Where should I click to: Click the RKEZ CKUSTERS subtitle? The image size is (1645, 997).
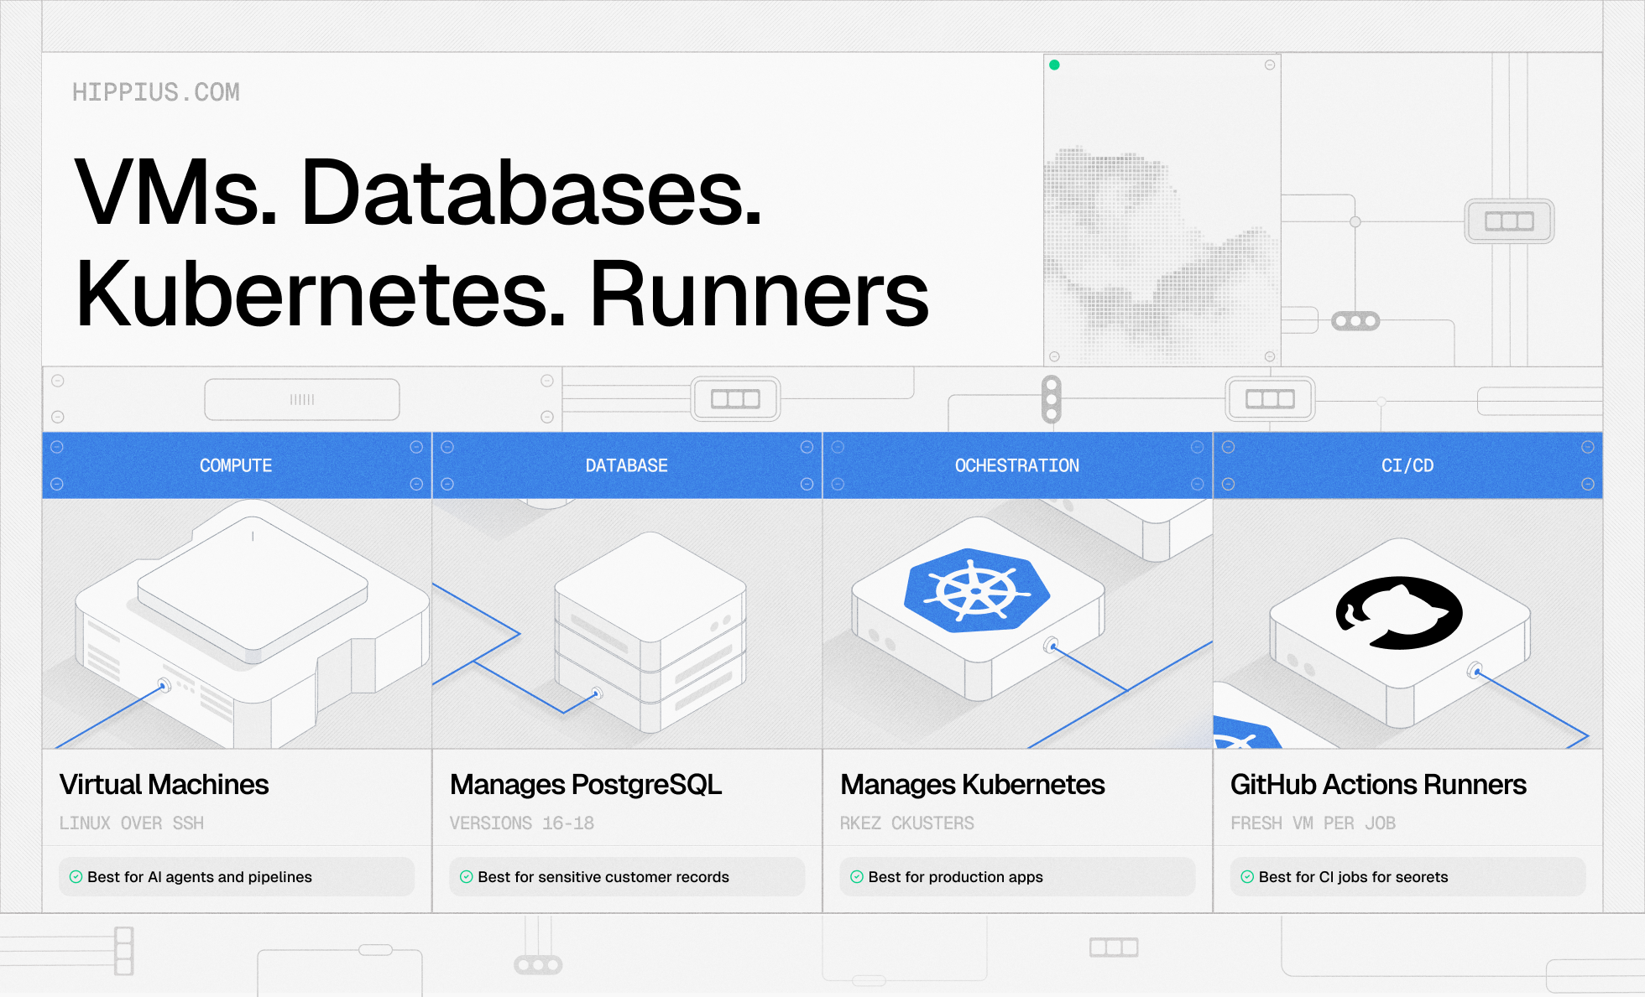pyautogui.click(x=907, y=823)
